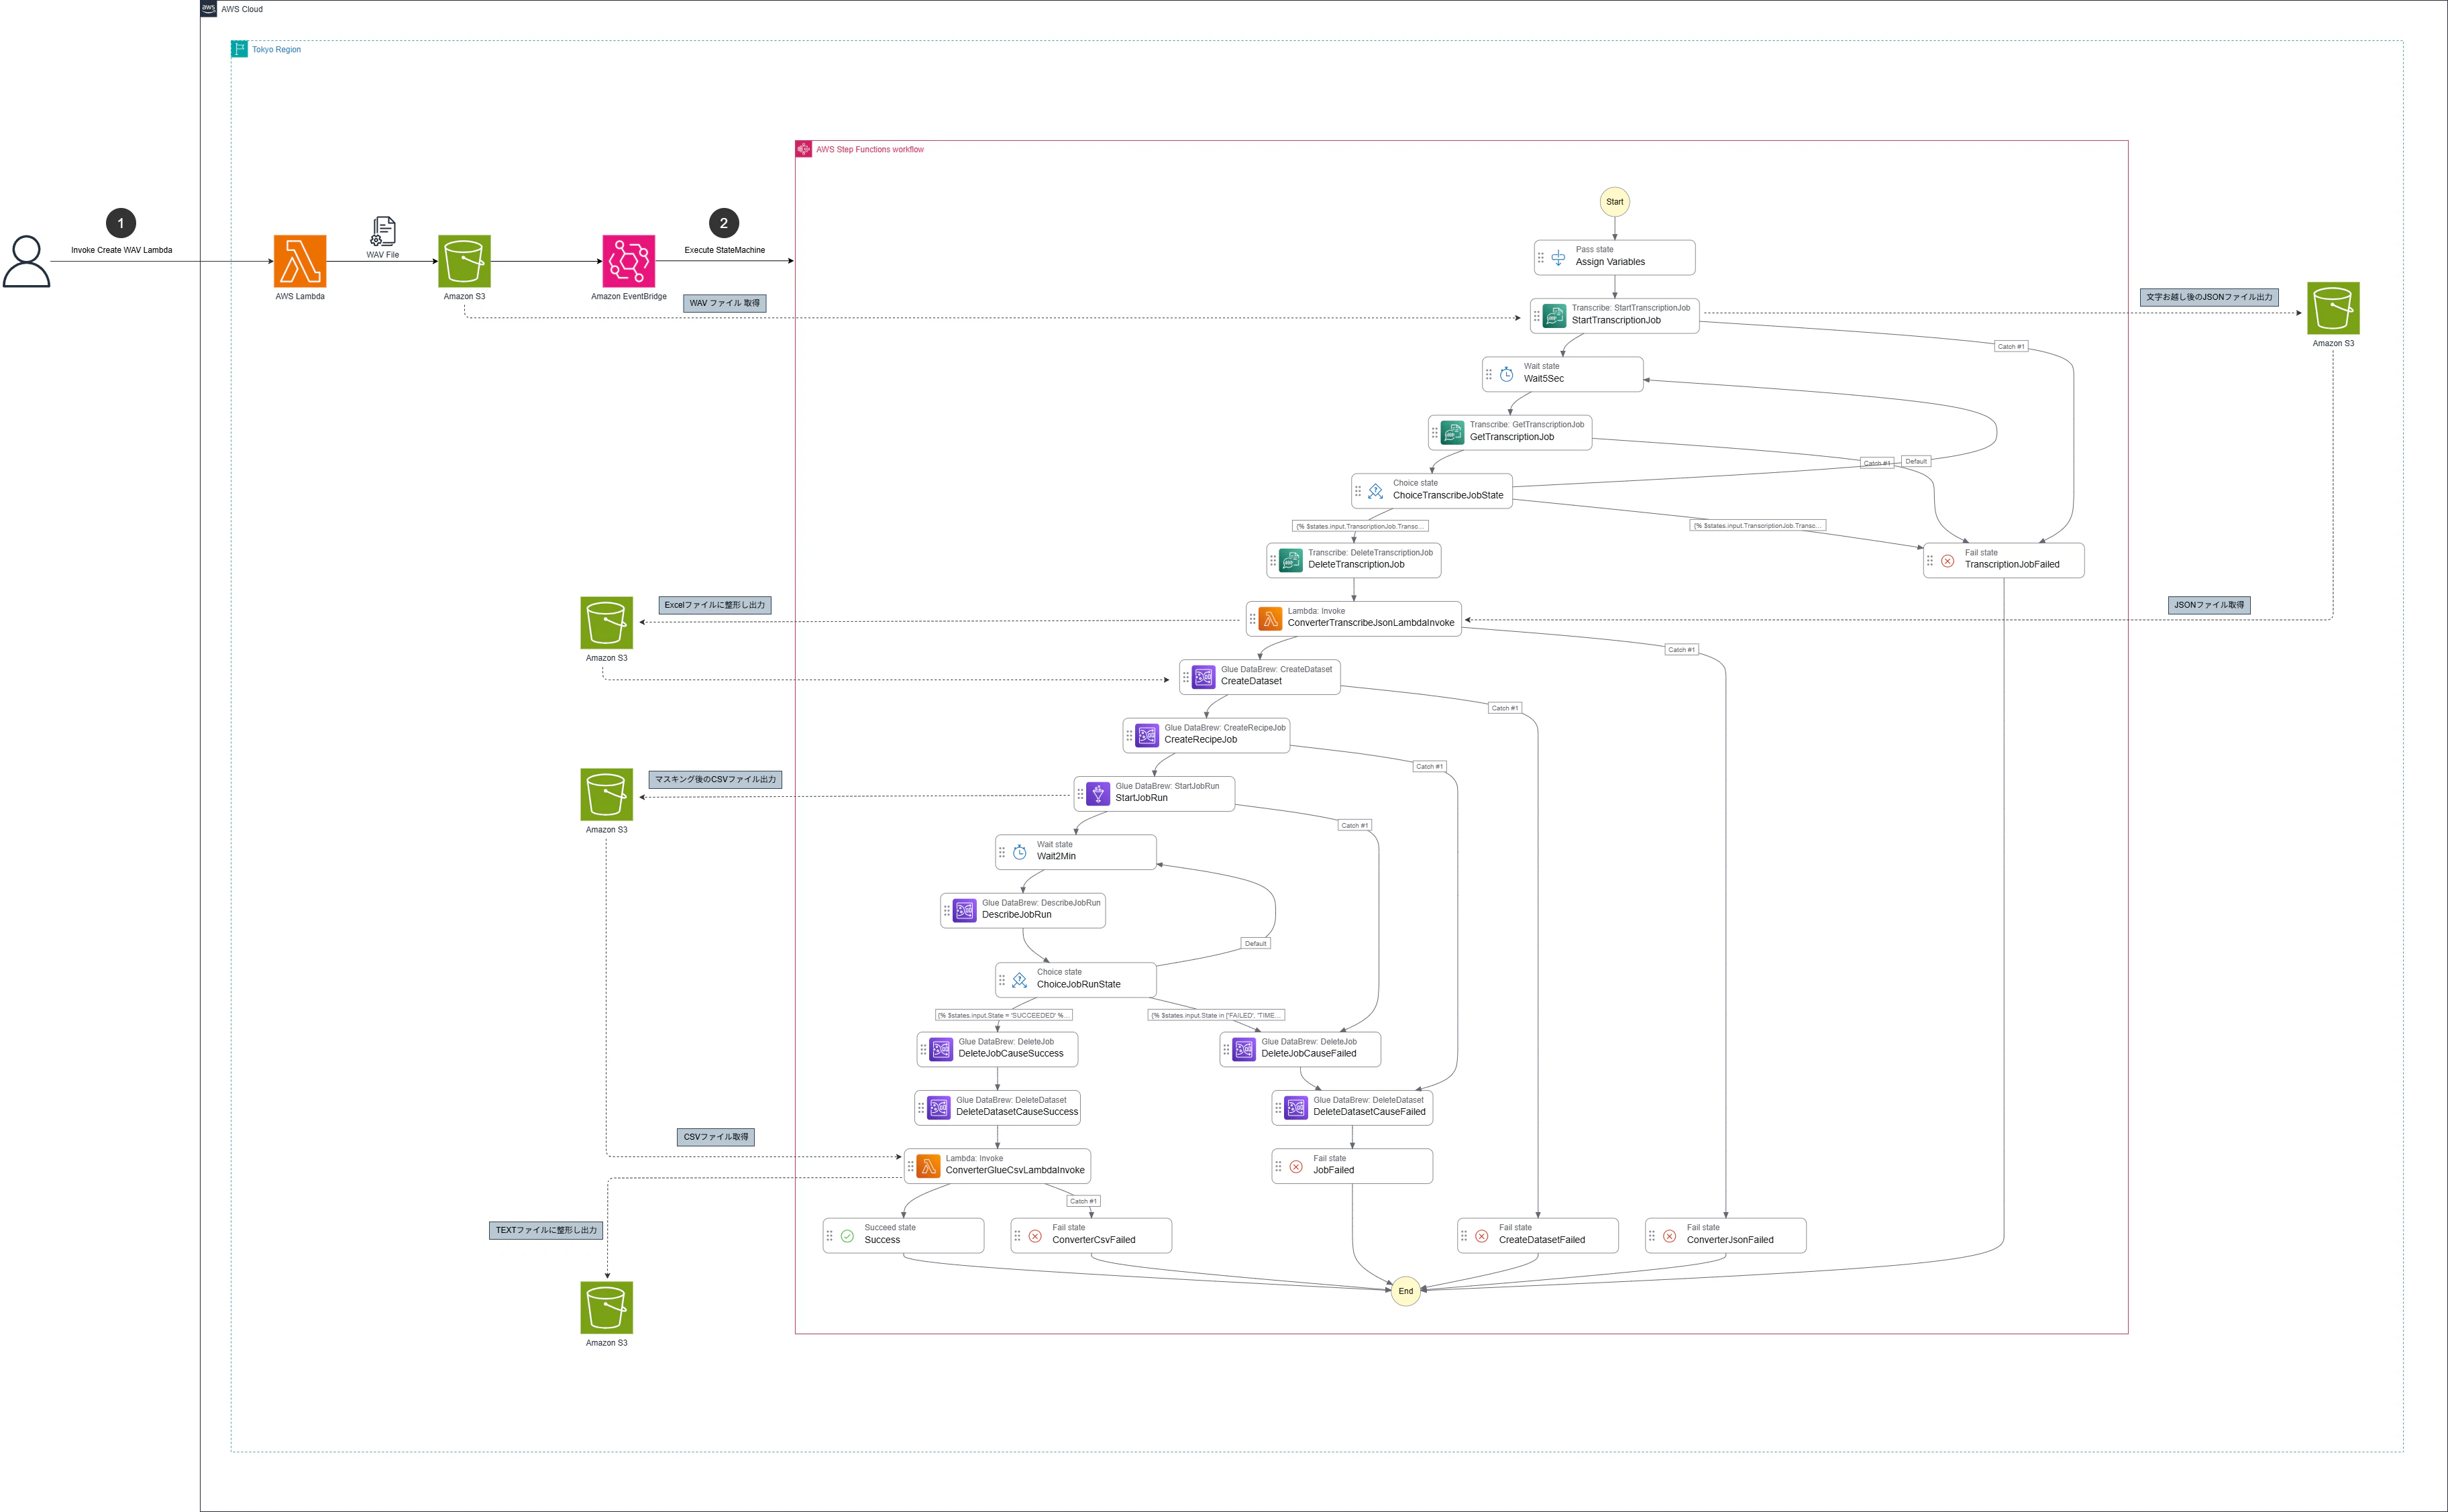Select the S3 bucket receiving the masked CSV output

pyautogui.click(x=607, y=794)
